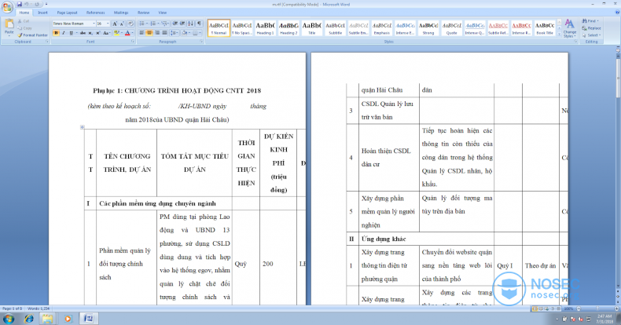Toggle strikethrough formatting
The width and height of the screenshot is (621, 325).
pyautogui.click(x=83, y=33)
